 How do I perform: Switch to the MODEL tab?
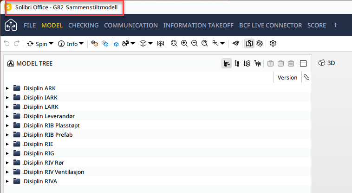(x=52, y=26)
